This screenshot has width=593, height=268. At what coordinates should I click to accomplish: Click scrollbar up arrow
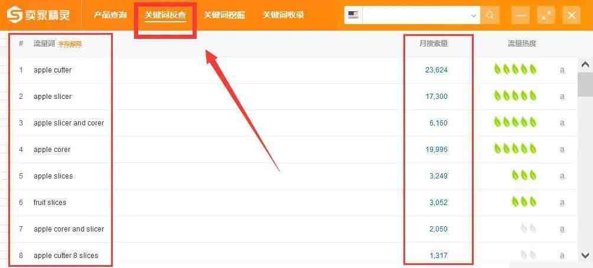coord(585,65)
